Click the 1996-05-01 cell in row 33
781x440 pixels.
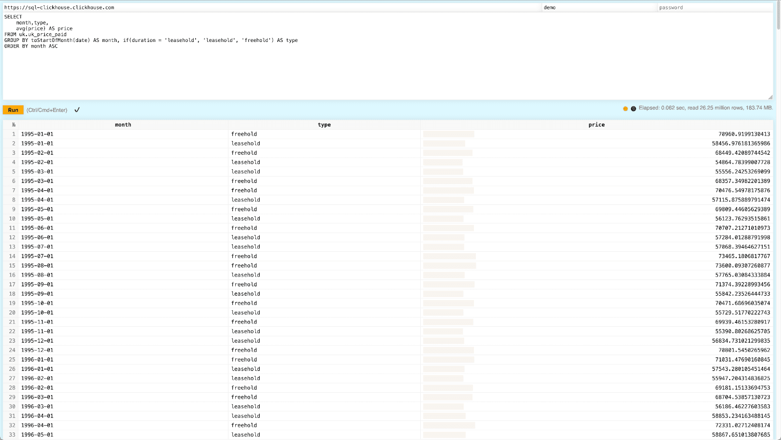[x=37, y=435]
